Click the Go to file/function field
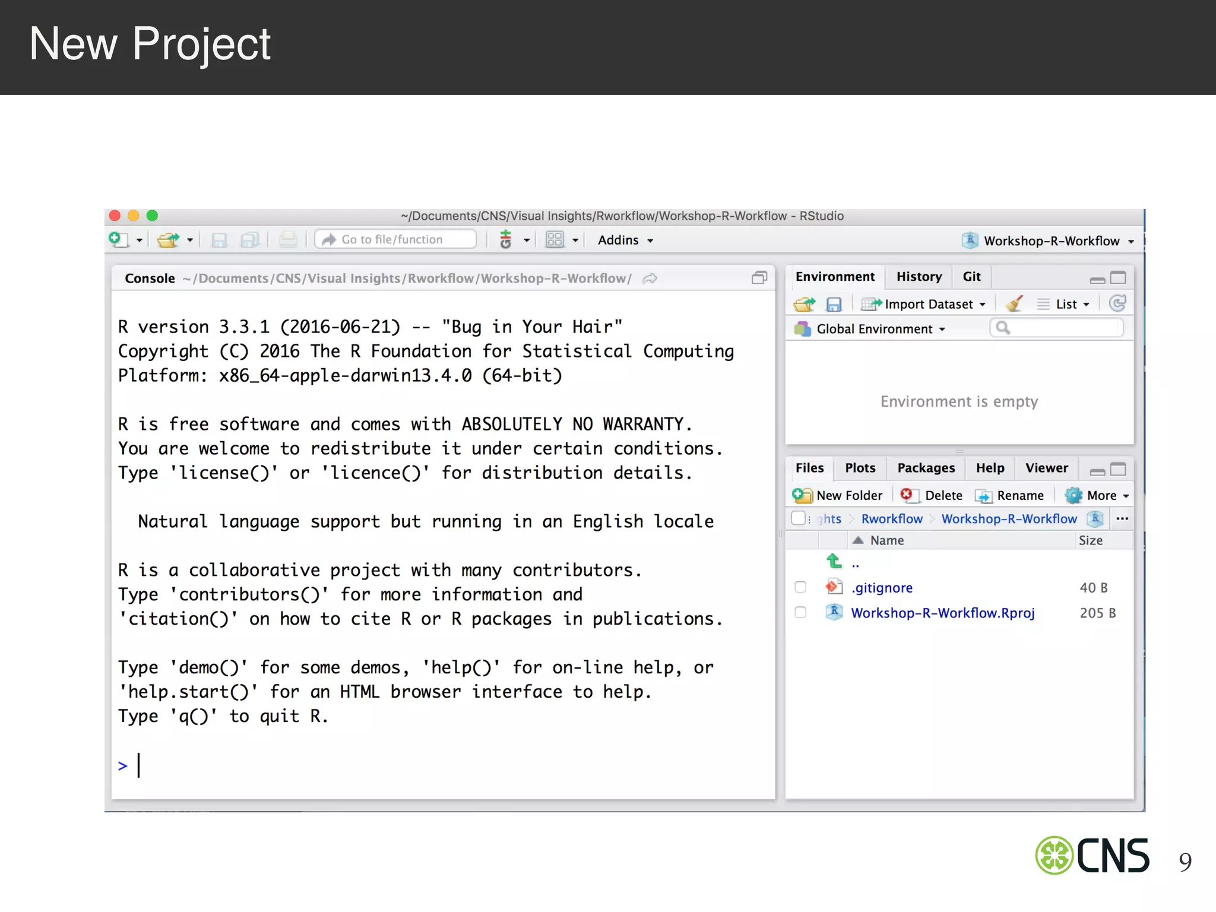 [396, 239]
